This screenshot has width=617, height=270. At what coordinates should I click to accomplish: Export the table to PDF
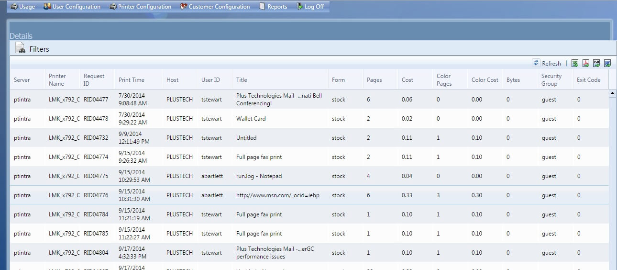585,63
